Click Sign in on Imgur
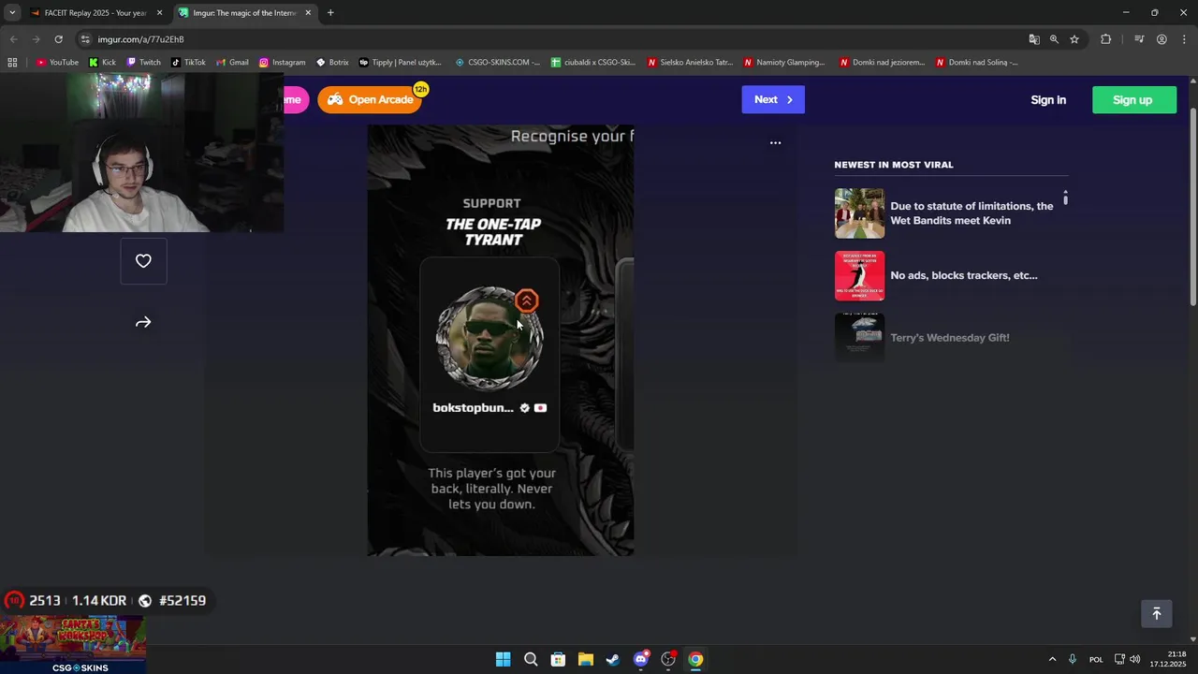This screenshot has width=1198, height=674. click(x=1048, y=100)
